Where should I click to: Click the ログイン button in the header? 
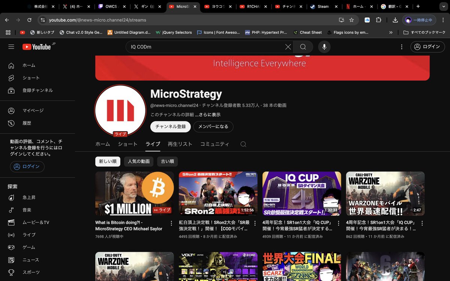pyautogui.click(x=427, y=47)
